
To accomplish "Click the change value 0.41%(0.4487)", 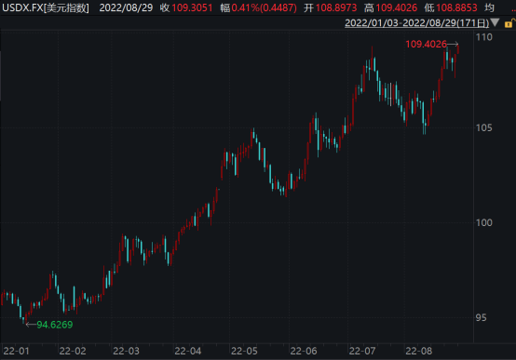I will pos(264,7).
